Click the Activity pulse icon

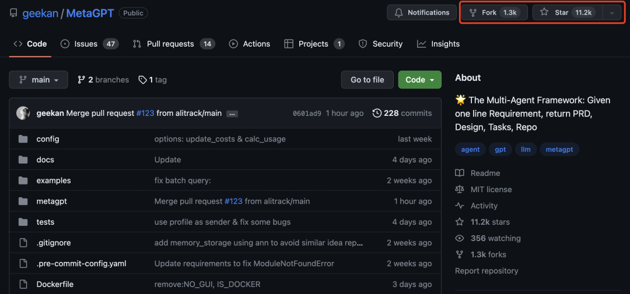(x=459, y=206)
